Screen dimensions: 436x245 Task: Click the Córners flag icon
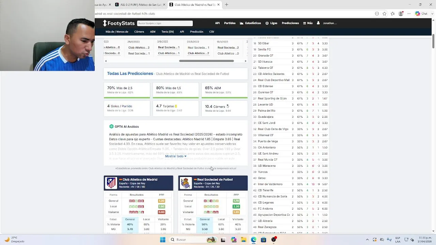tap(228, 106)
